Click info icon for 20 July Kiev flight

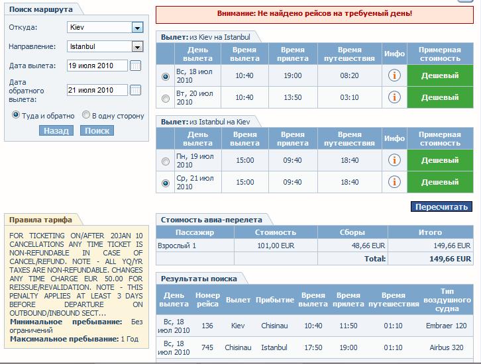(x=394, y=97)
